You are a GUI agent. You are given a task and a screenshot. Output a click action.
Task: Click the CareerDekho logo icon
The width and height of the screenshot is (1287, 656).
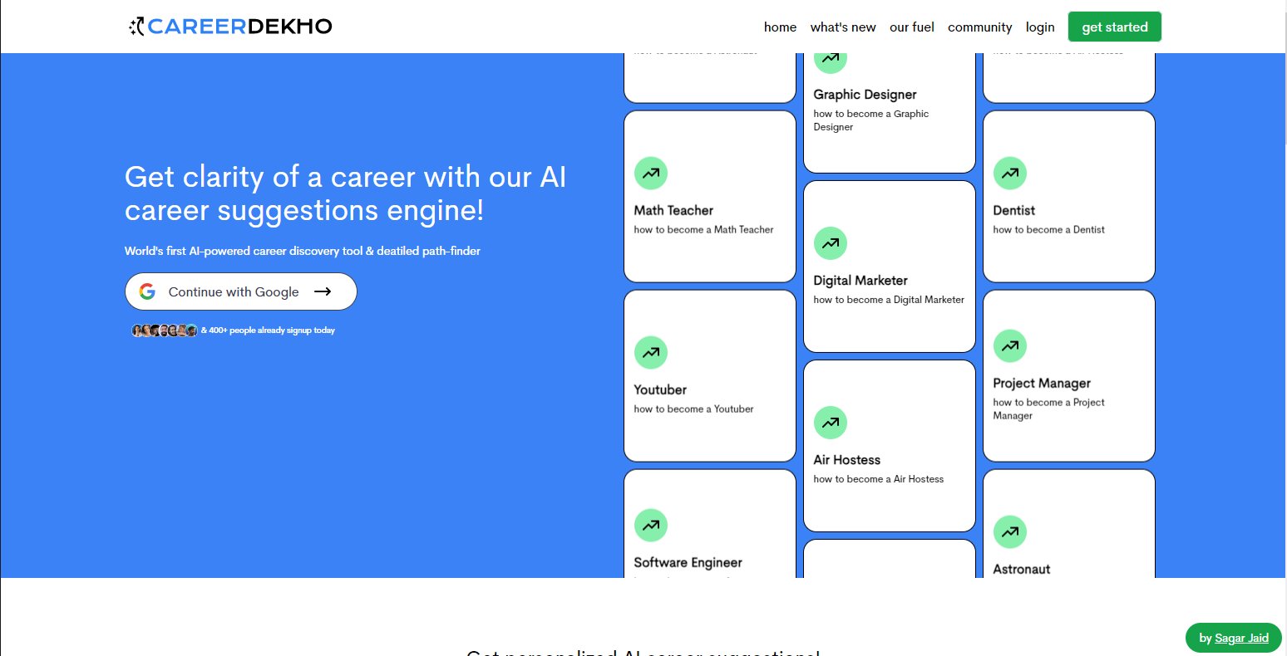(137, 27)
